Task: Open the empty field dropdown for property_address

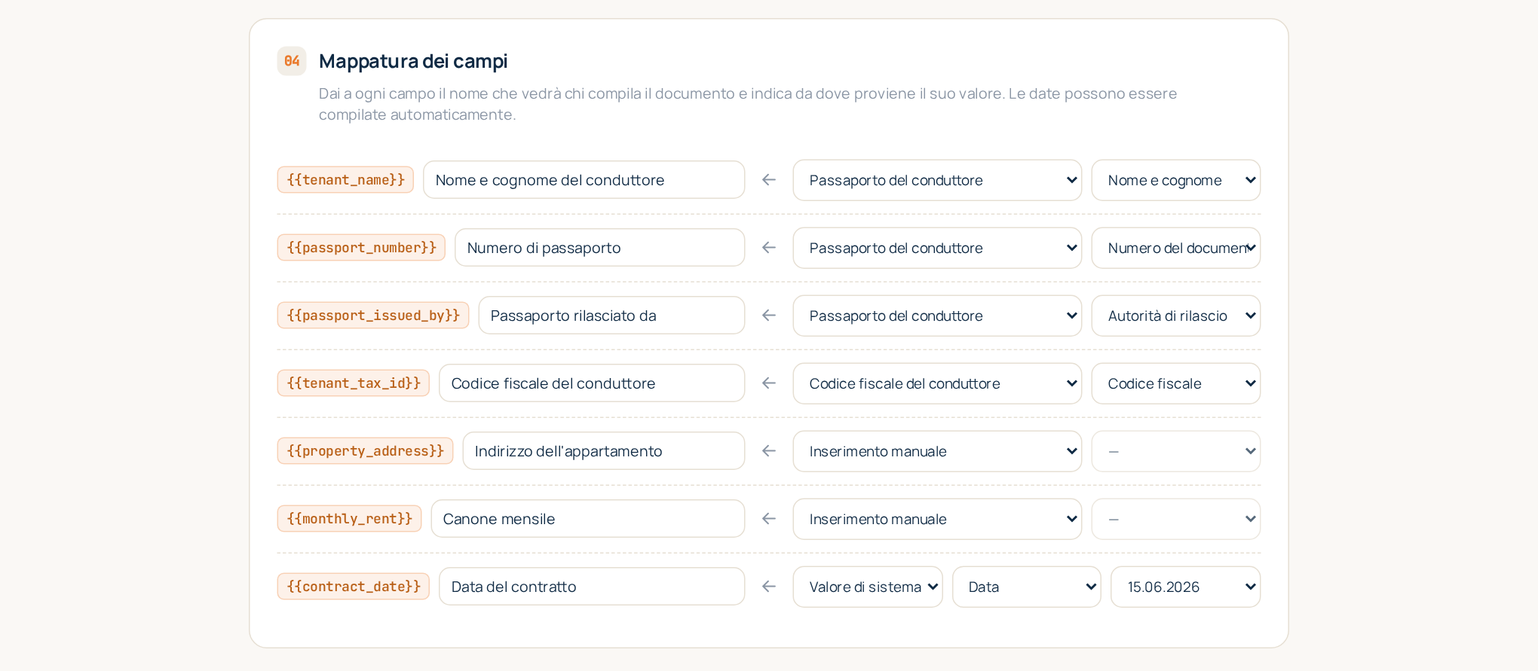Action: click(x=1176, y=451)
